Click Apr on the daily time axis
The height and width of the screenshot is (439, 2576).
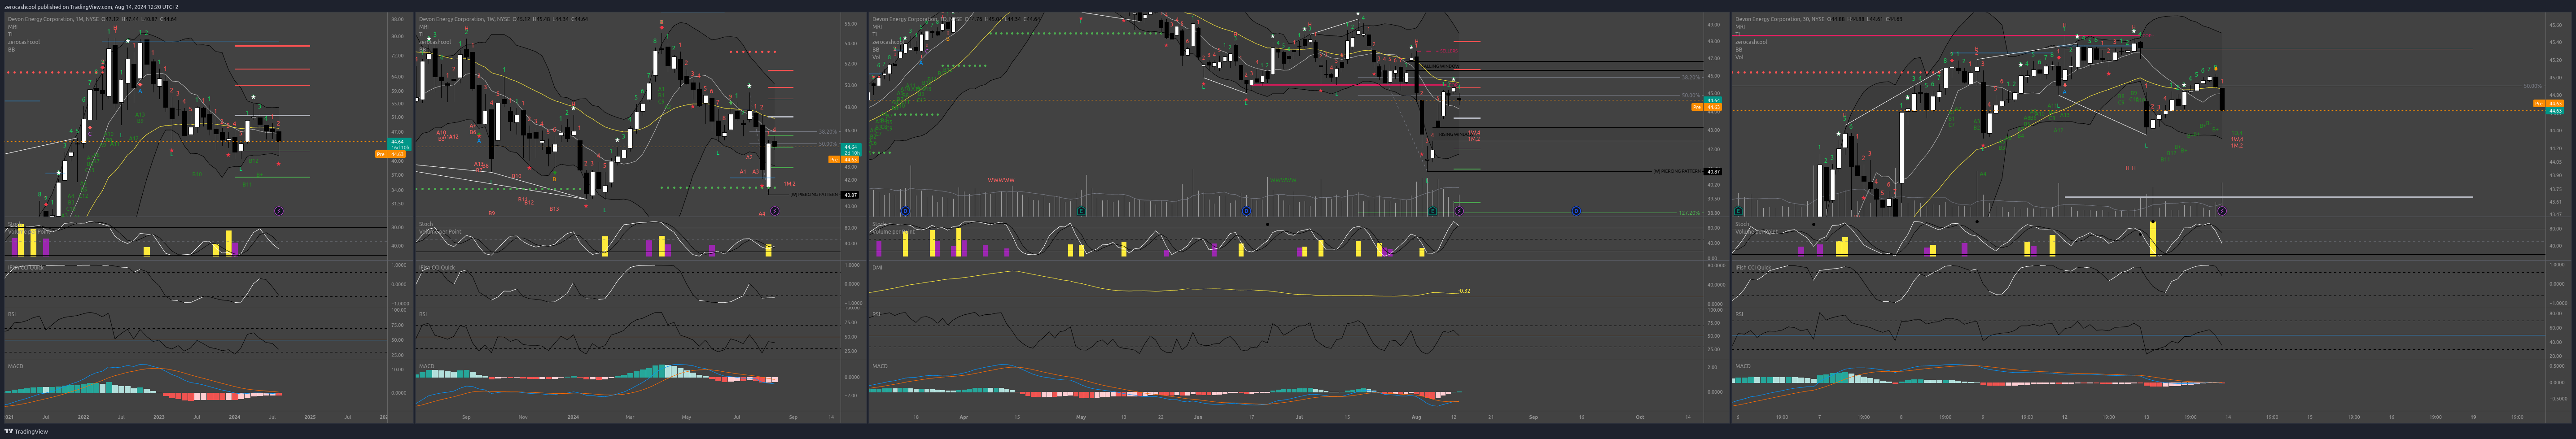pos(964,417)
